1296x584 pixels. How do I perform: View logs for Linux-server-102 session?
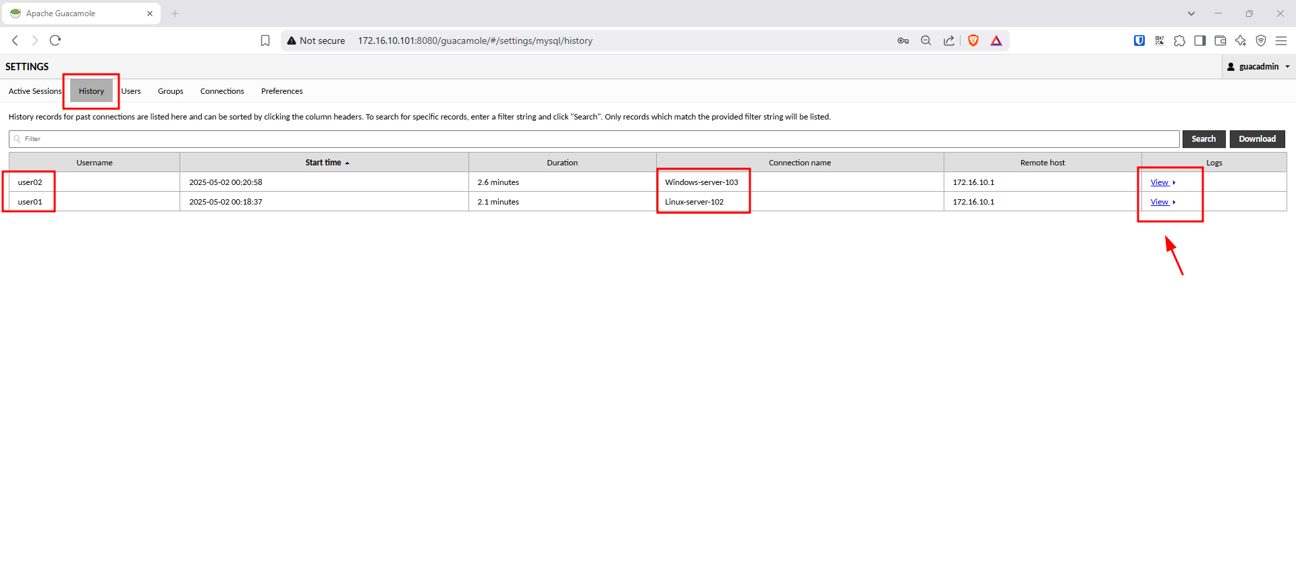[1162, 202]
